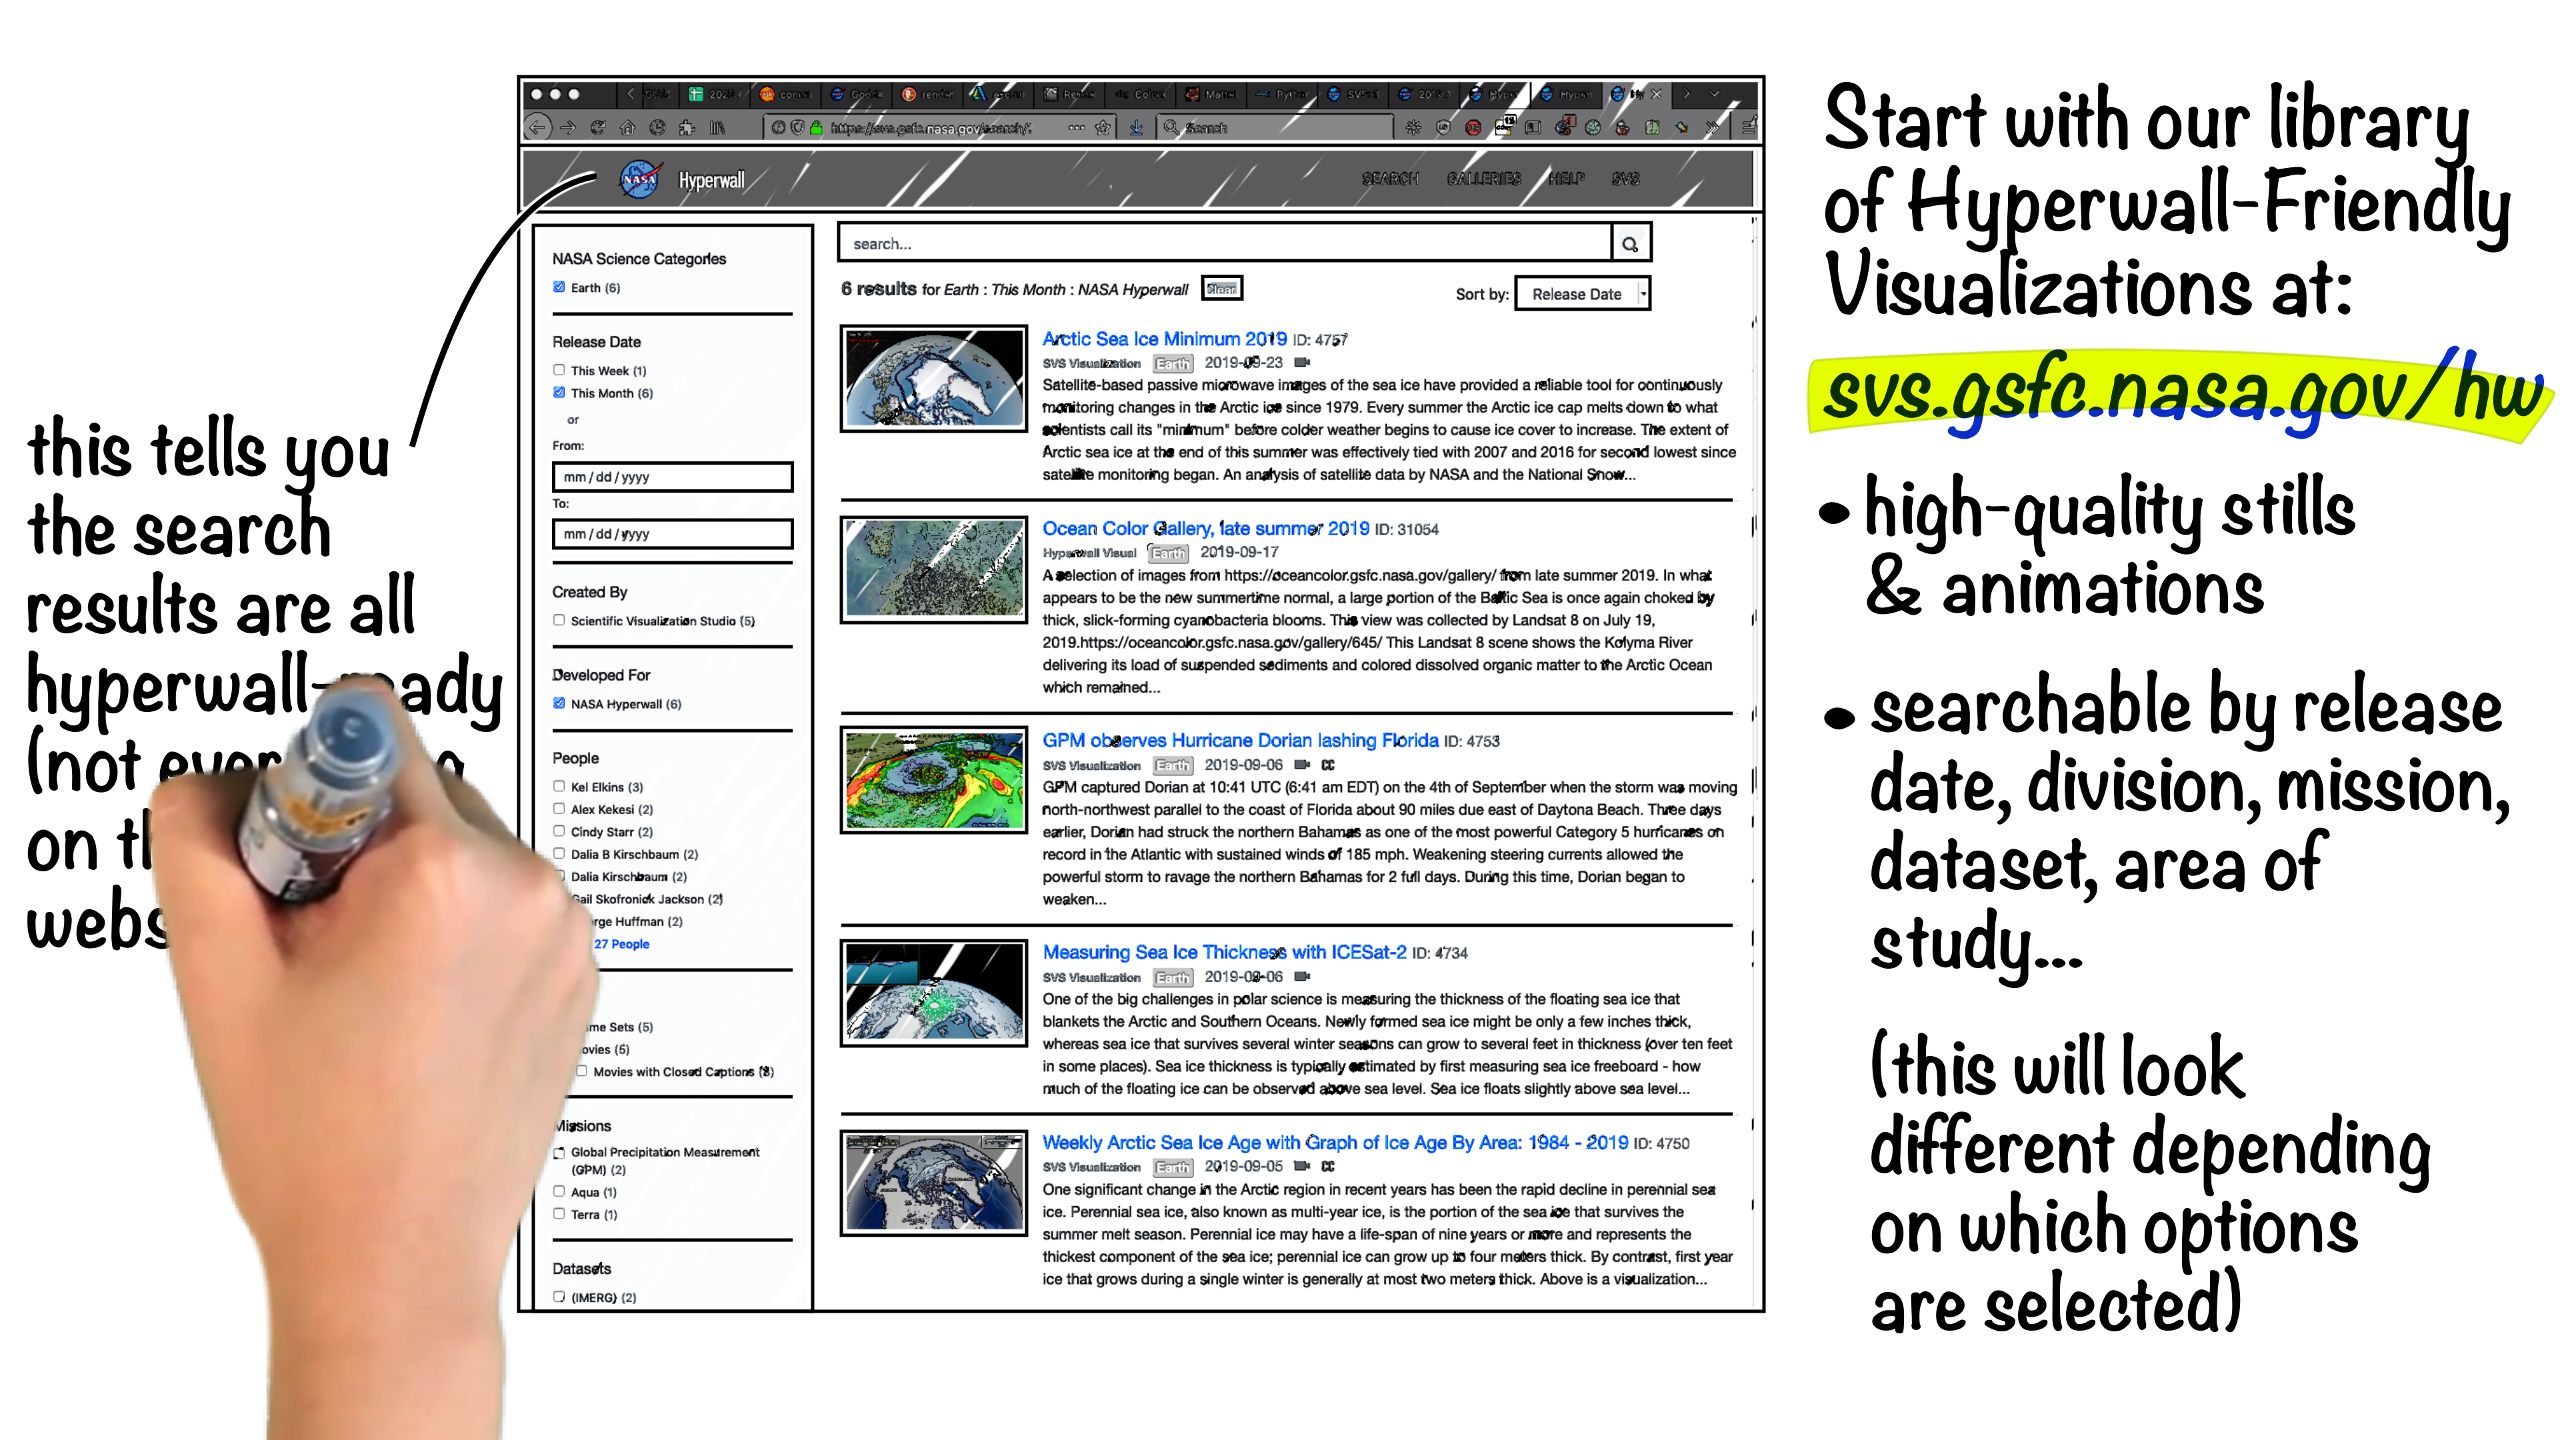Click the Hyperwall site search input field
This screenshot has height=1440, width=2560.
(1225, 243)
